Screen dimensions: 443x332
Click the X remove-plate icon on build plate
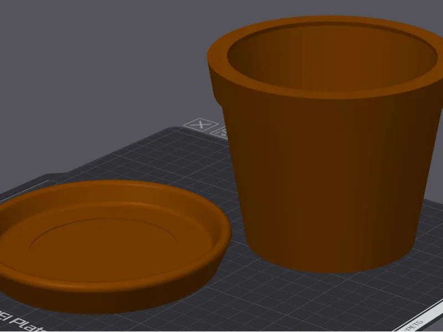pyautogui.click(x=201, y=124)
